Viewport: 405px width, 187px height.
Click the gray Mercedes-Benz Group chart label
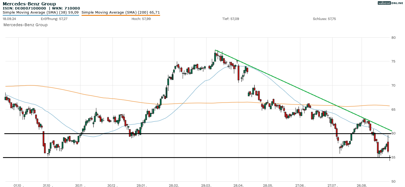pyautogui.click(x=25, y=25)
